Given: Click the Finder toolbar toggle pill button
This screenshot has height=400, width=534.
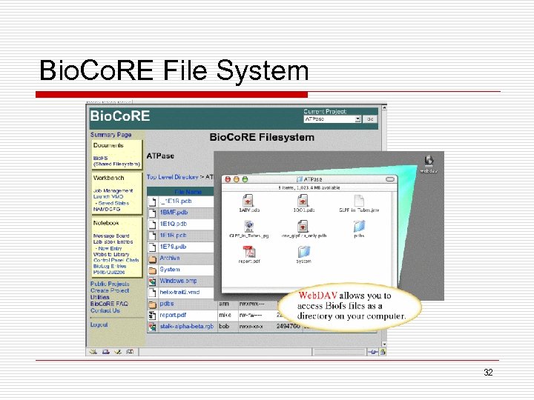Looking at the screenshot, I should click(389, 179).
